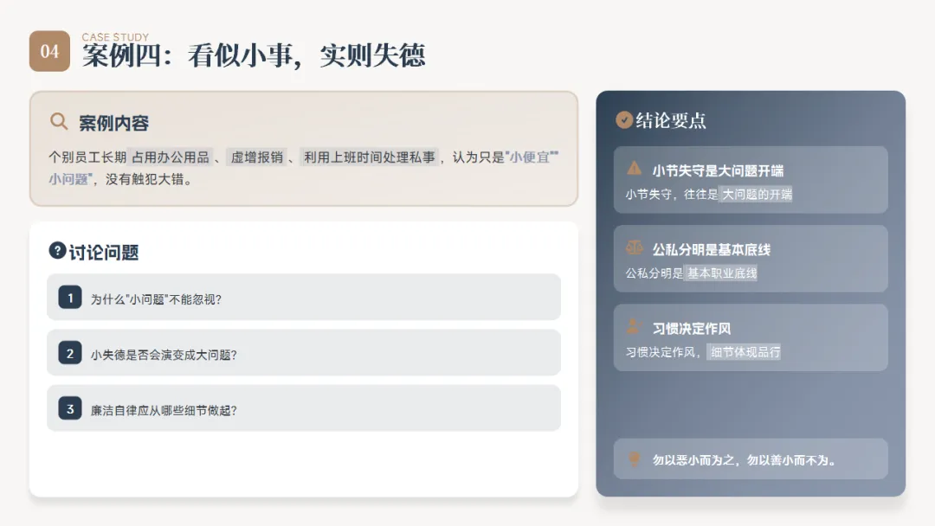Open question 小失德是否会演变成大问题?
The height and width of the screenshot is (526, 935).
click(x=304, y=353)
